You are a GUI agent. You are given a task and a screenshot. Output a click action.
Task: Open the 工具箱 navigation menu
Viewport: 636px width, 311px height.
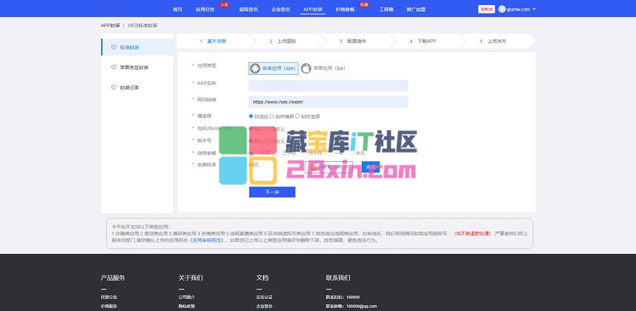386,10
